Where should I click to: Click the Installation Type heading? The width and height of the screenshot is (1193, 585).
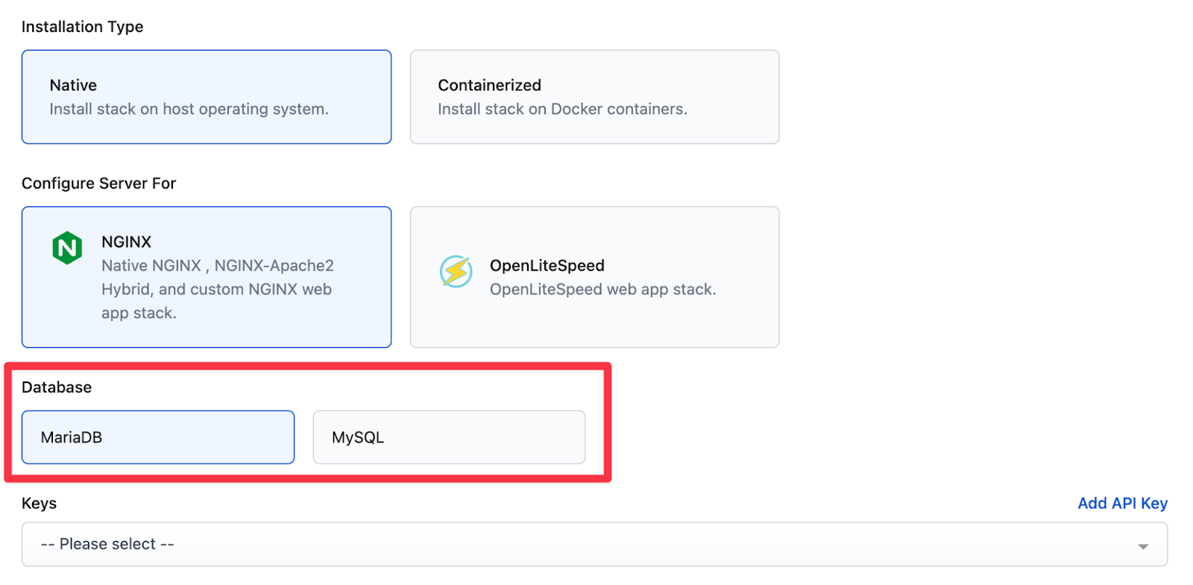[x=82, y=27]
